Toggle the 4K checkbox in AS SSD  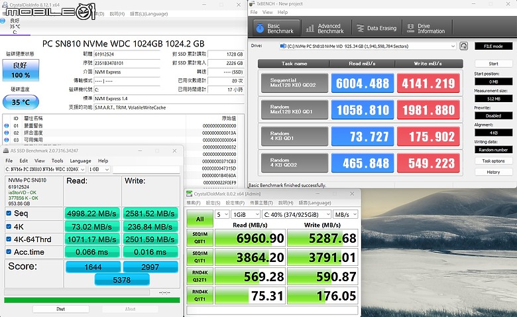(9, 226)
